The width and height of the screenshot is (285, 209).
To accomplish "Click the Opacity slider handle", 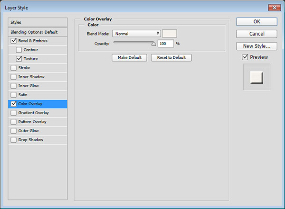I will [x=153, y=43].
